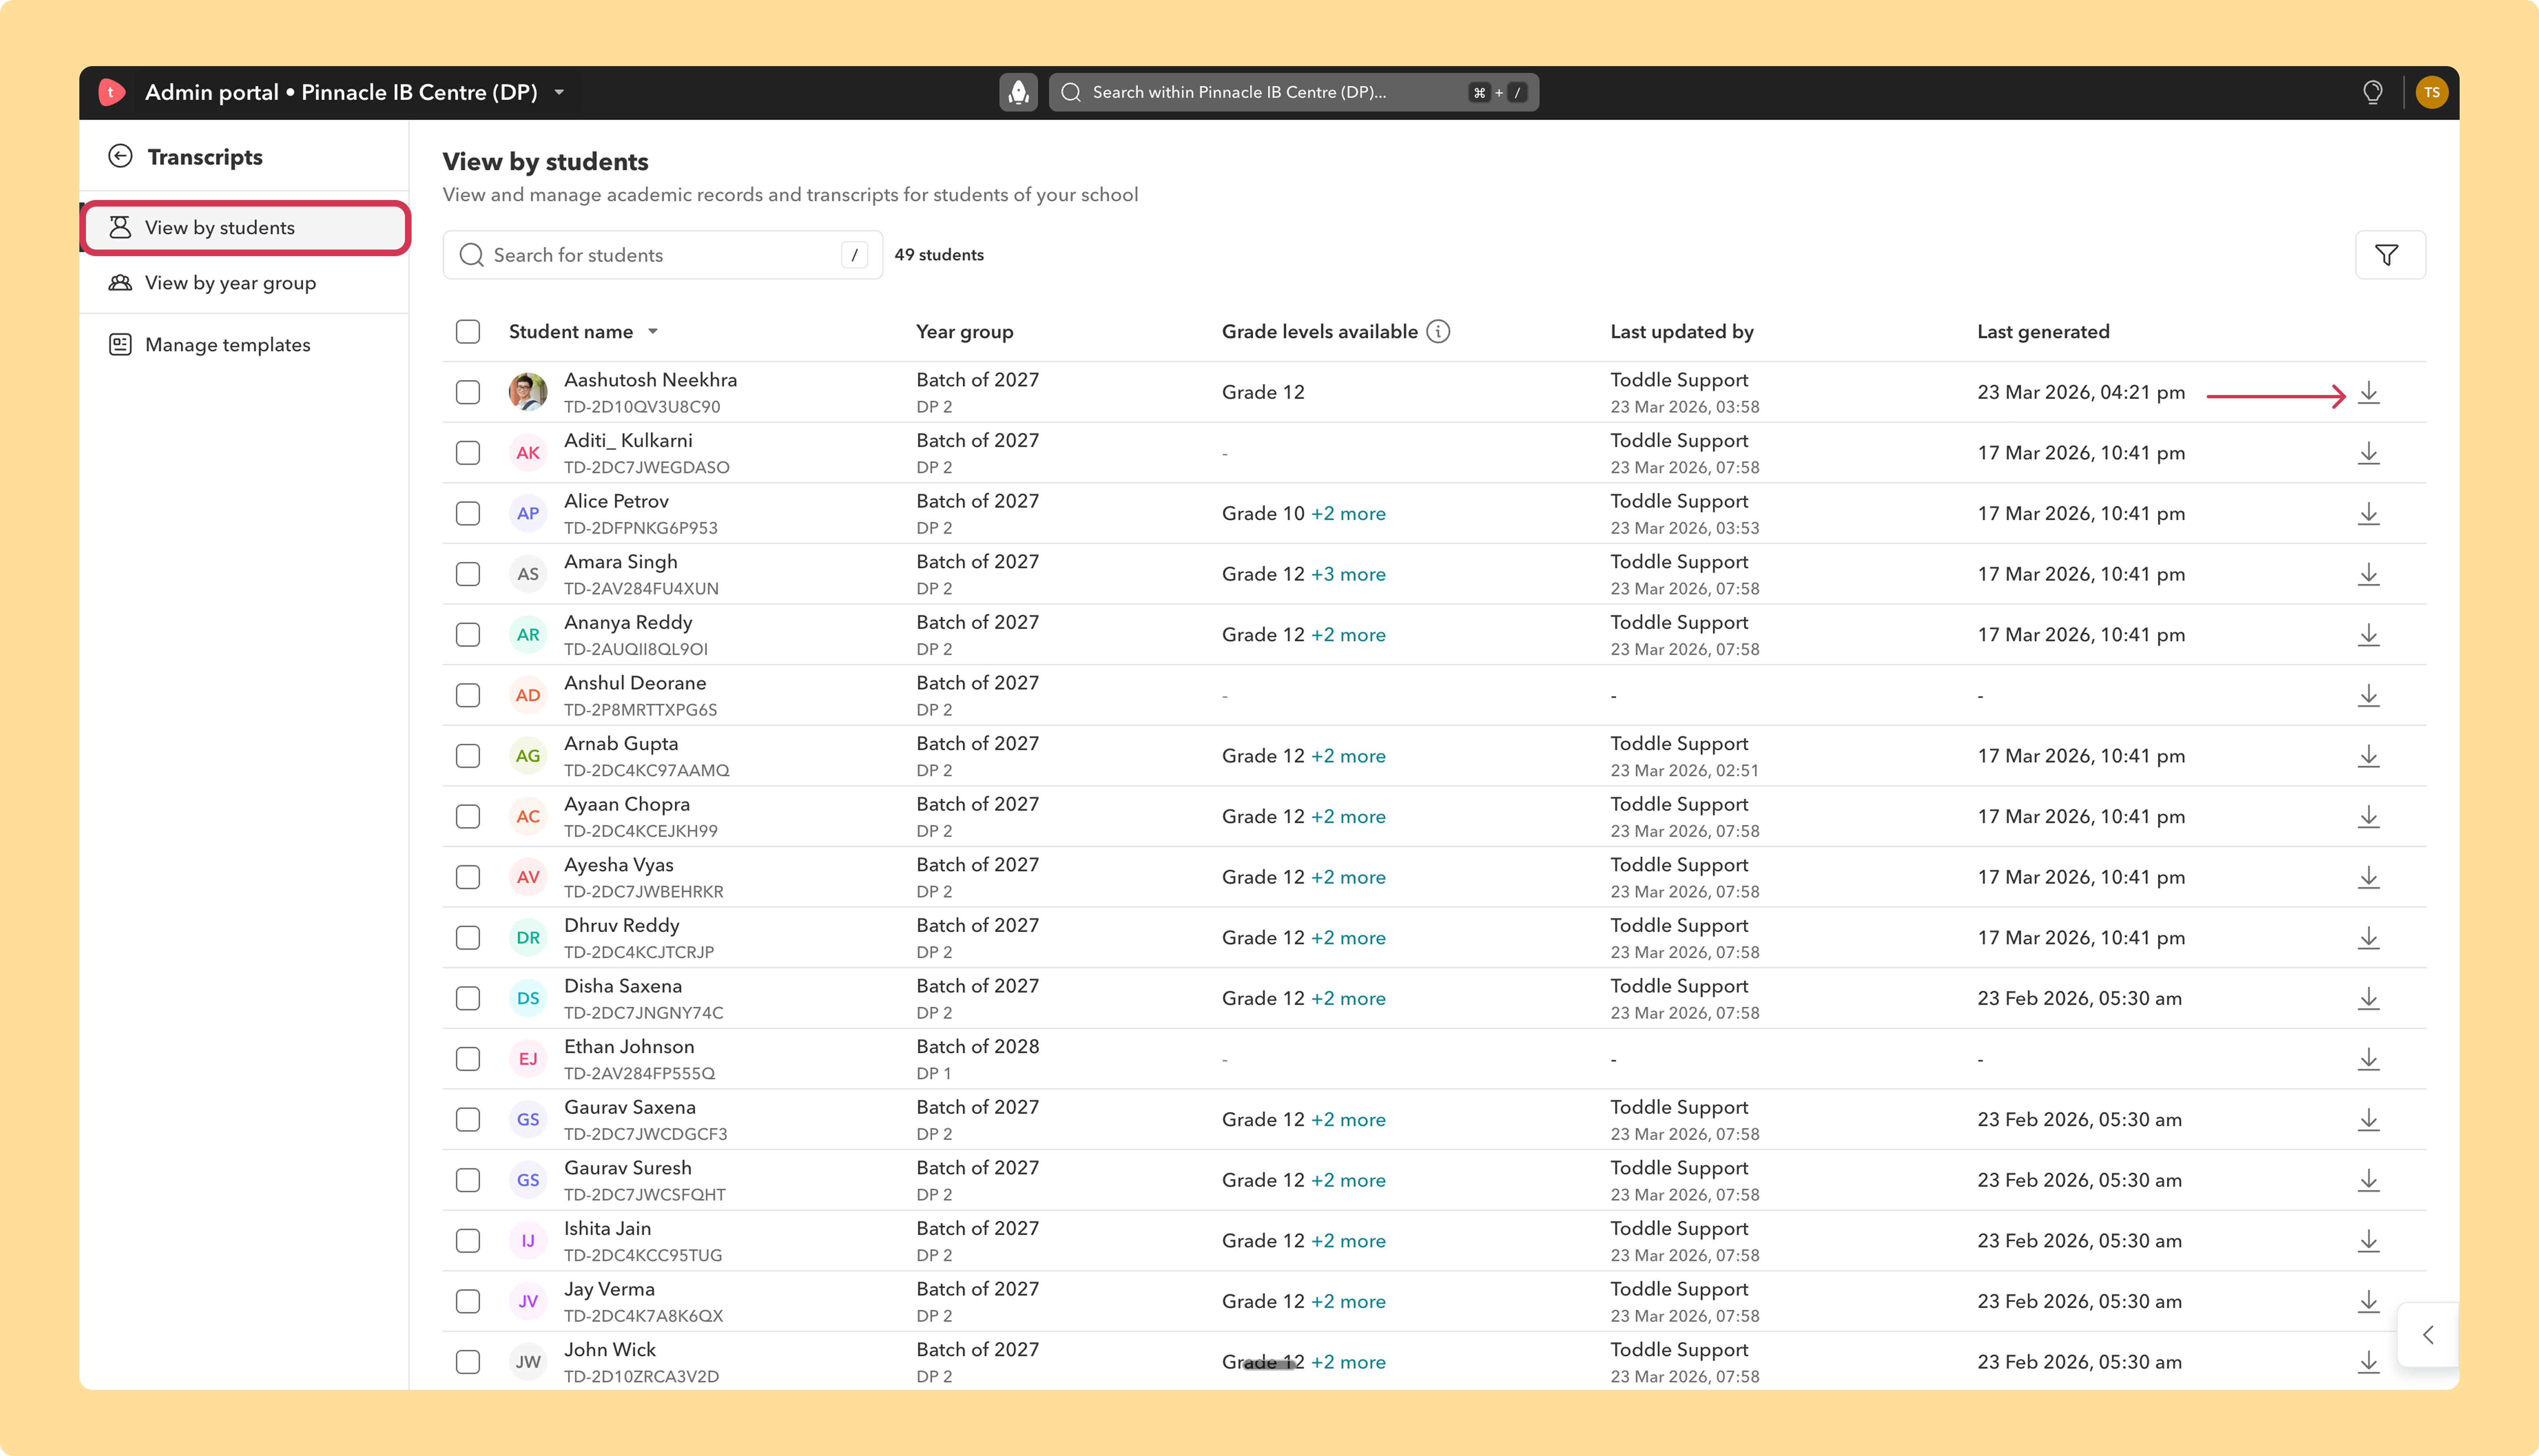Viewport: 2539px width, 1456px height.
Task: Click the Last generated column header
Action: point(2043,332)
